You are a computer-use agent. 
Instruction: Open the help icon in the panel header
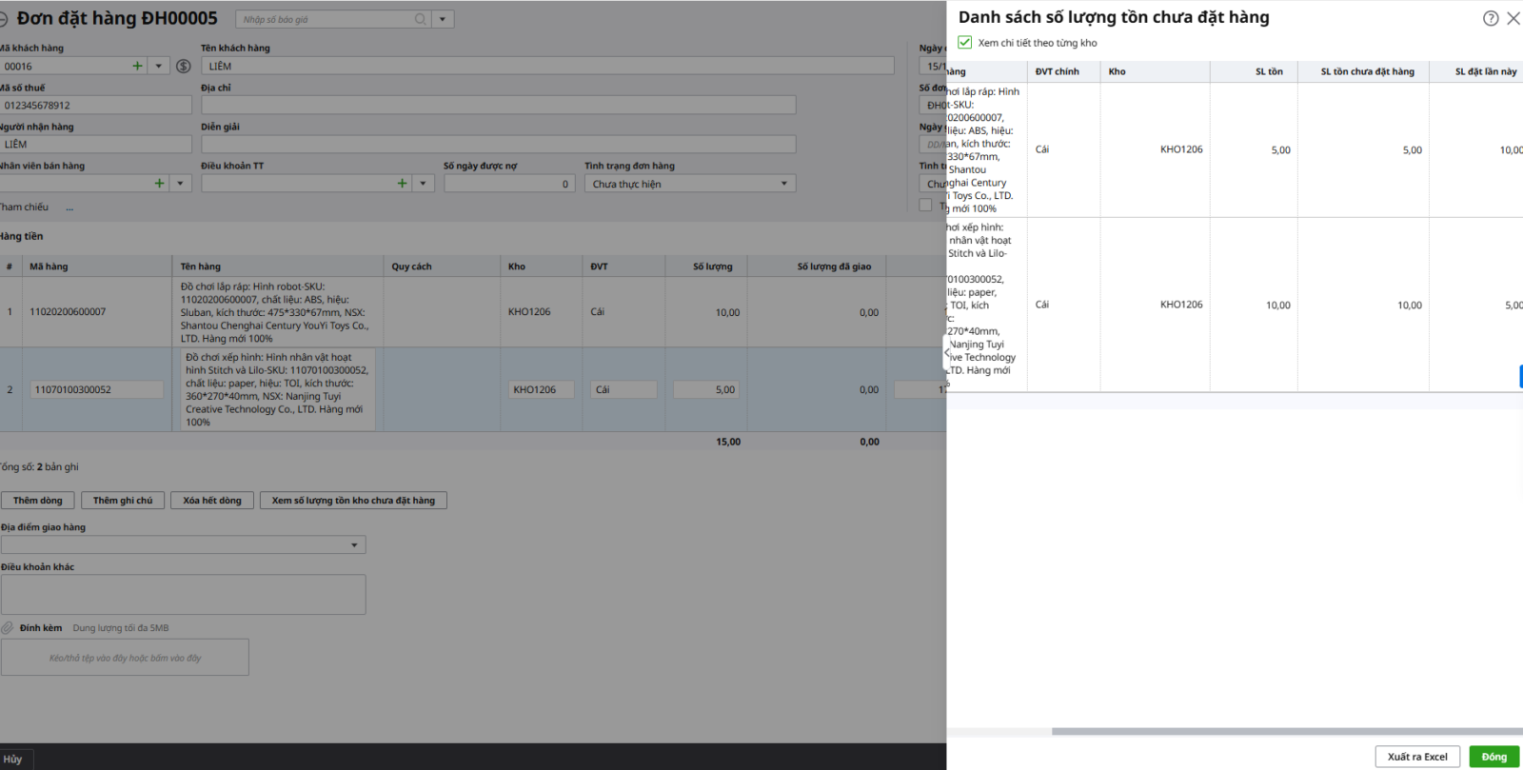click(1491, 18)
